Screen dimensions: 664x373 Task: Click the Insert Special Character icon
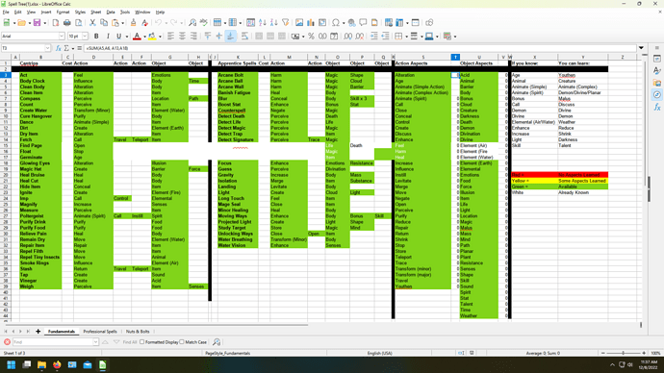coord(336,22)
